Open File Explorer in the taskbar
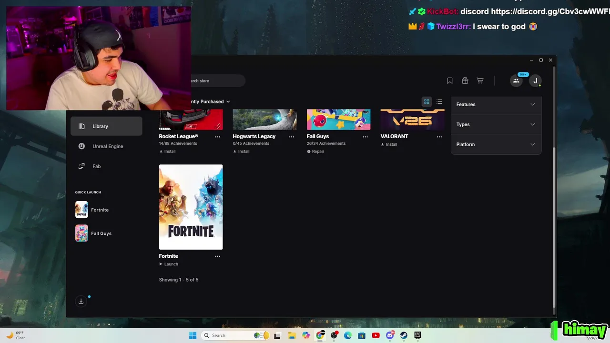This screenshot has width=610, height=343. 292,335
